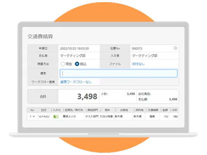Image resolution: width=207 pixels, height=155 pixels.
Task: Click the large 合計 total 3,498
Action: point(87,96)
